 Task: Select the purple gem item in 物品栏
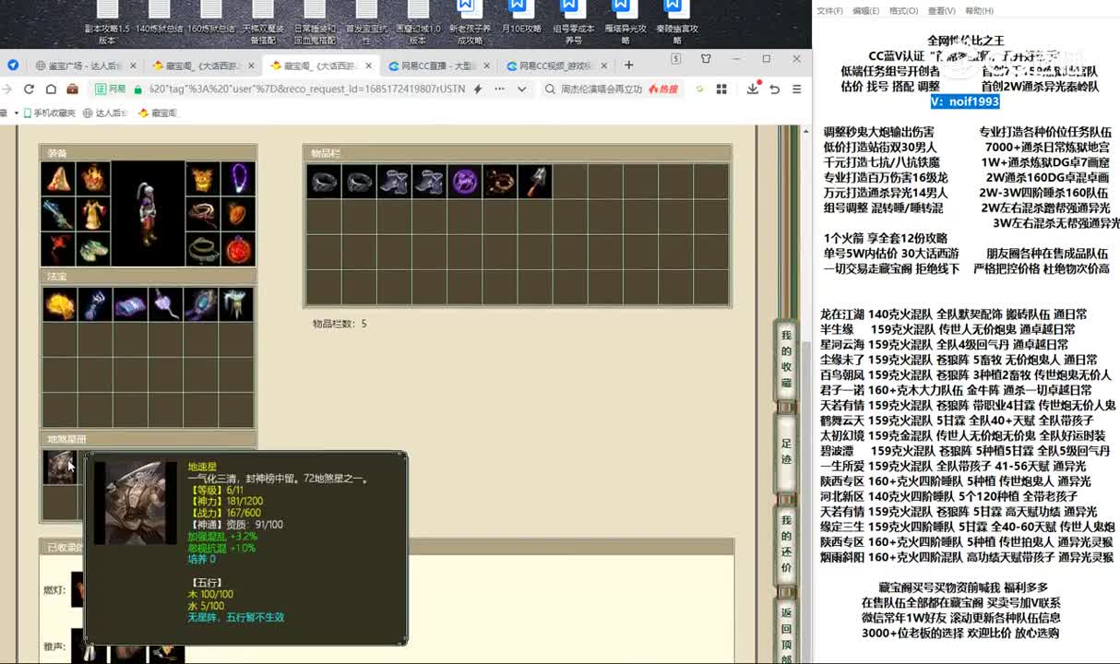[x=465, y=182]
